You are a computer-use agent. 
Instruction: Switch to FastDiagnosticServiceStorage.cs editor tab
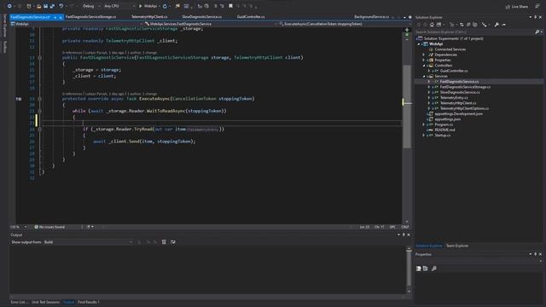click(x=90, y=17)
